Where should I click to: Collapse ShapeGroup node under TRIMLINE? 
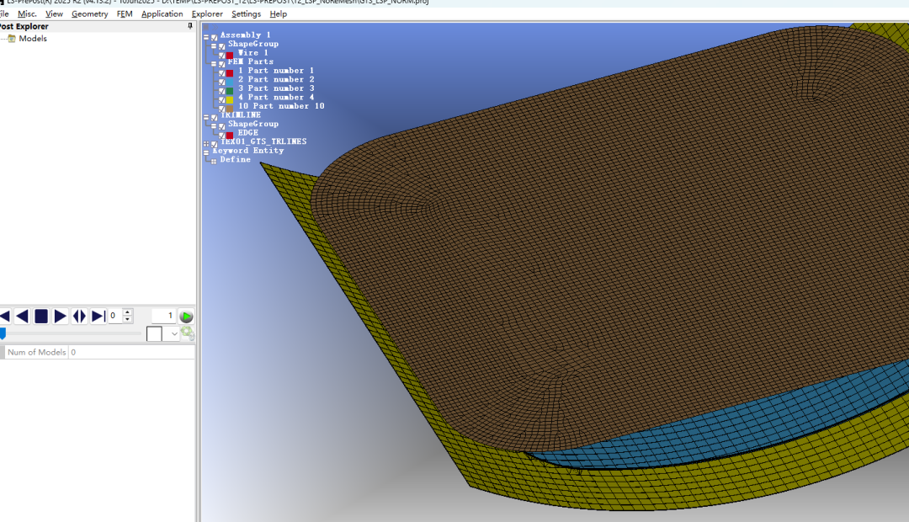[213, 125]
